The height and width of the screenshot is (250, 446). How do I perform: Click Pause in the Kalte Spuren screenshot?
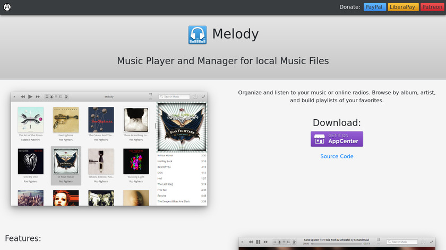click(258, 242)
